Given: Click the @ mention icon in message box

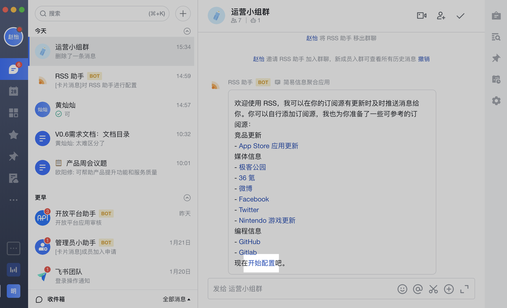Looking at the screenshot, I should [418, 289].
